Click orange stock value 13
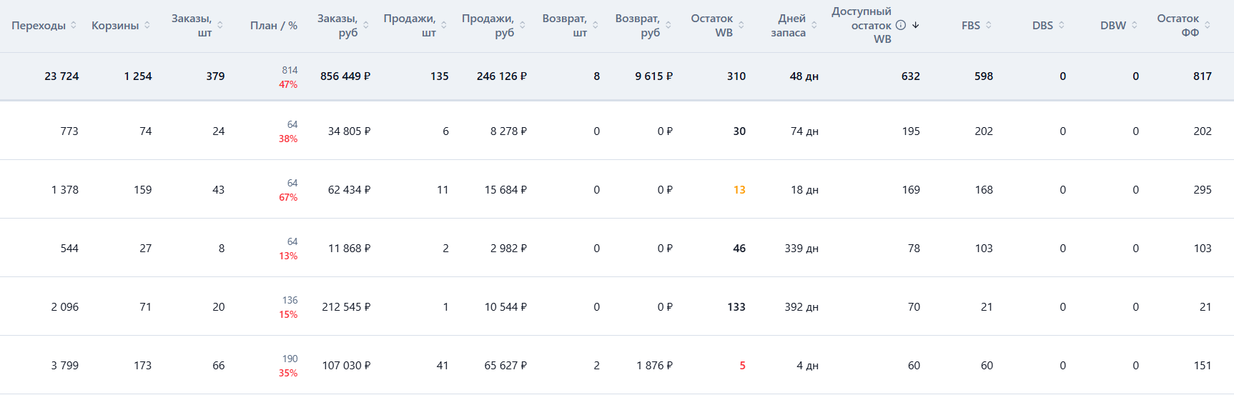The image size is (1234, 395). [x=739, y=190]
